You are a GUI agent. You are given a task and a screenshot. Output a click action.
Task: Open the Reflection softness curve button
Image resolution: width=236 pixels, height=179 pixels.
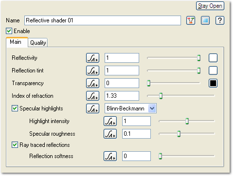point(110,156)
